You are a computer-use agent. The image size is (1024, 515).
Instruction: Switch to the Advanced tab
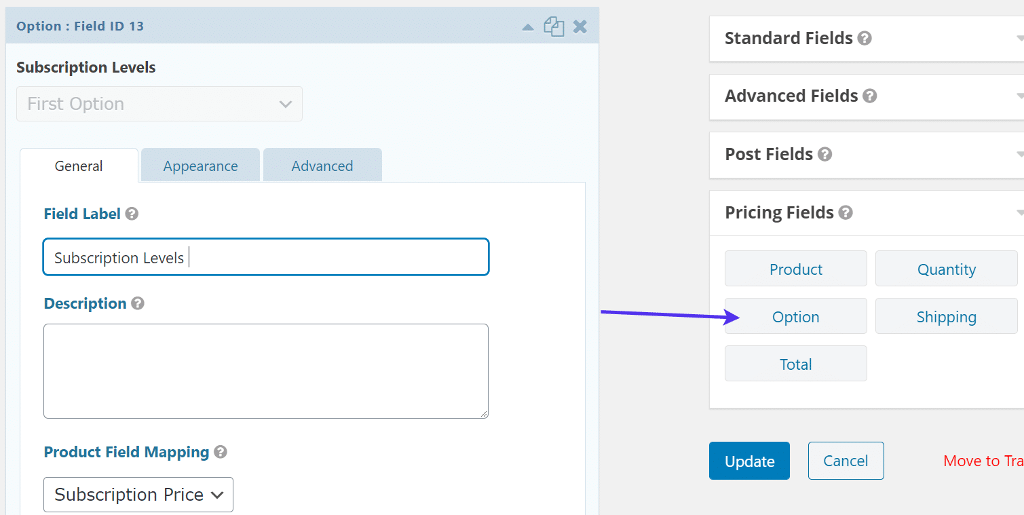click(x=322, y=165)
